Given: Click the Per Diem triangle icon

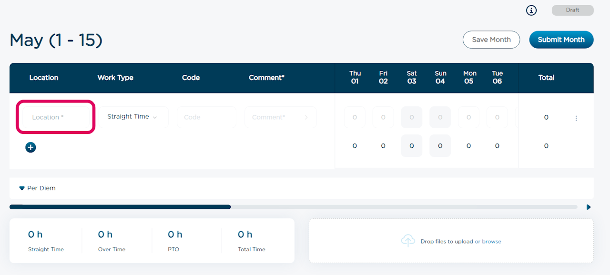Looking at the screenshot, I should click(x=21, y=188).
